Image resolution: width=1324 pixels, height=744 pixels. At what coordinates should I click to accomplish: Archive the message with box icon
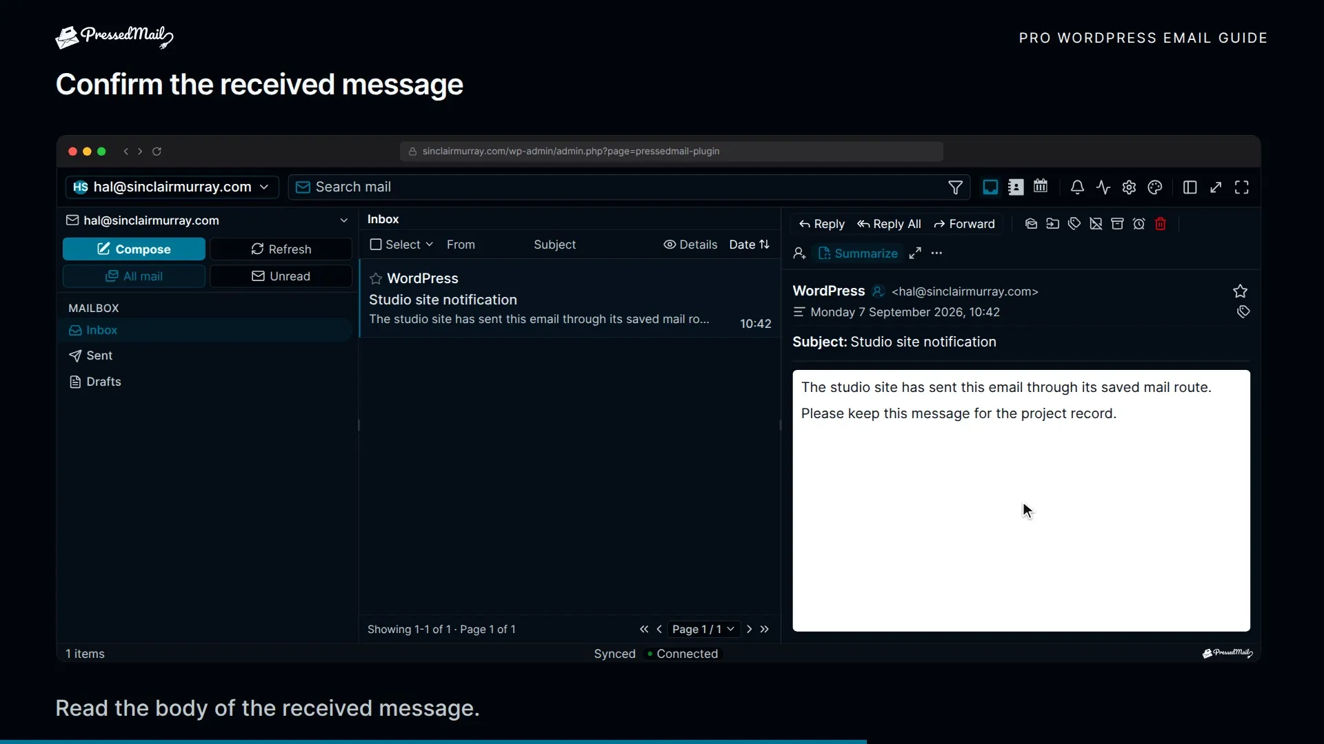pos(1117,224)
